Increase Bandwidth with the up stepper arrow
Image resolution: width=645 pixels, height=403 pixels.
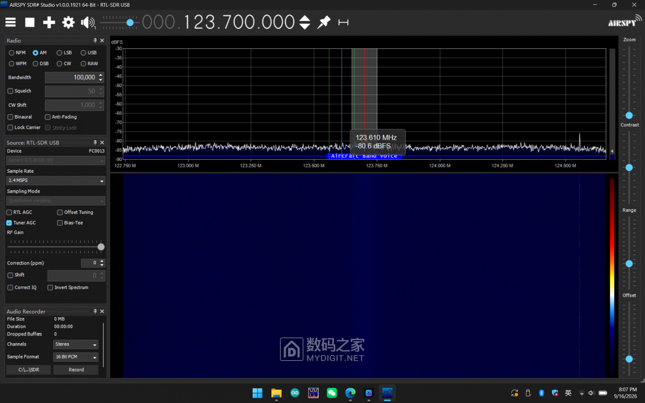point(101,75)
